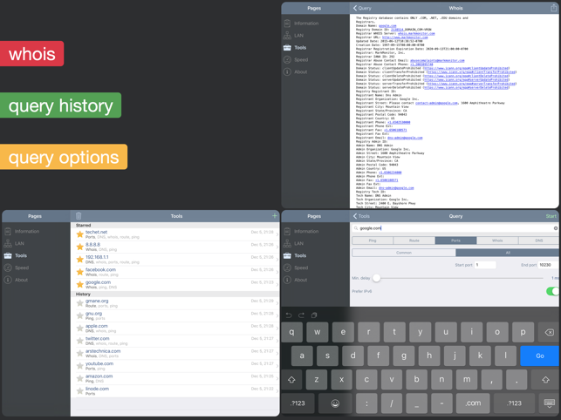Go back to Query from Whois

(362, 8)
